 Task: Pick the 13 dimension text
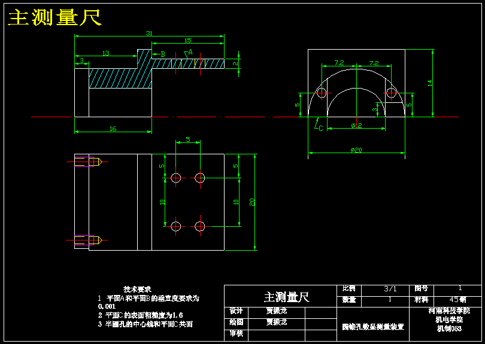tap(106, 53)
